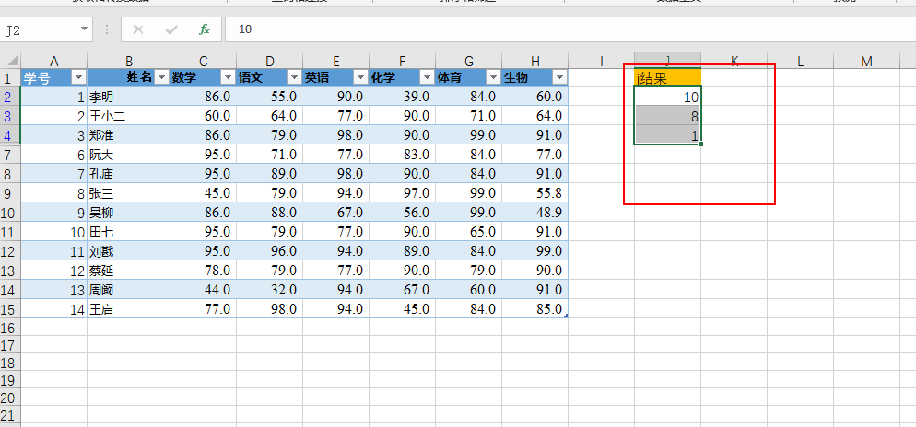Click the name cell 王启
This screenshot has height=427, width=916.
(128, 309)
